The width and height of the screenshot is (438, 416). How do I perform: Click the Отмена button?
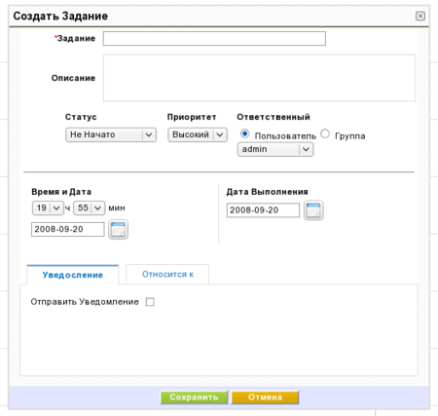(265, 397)
